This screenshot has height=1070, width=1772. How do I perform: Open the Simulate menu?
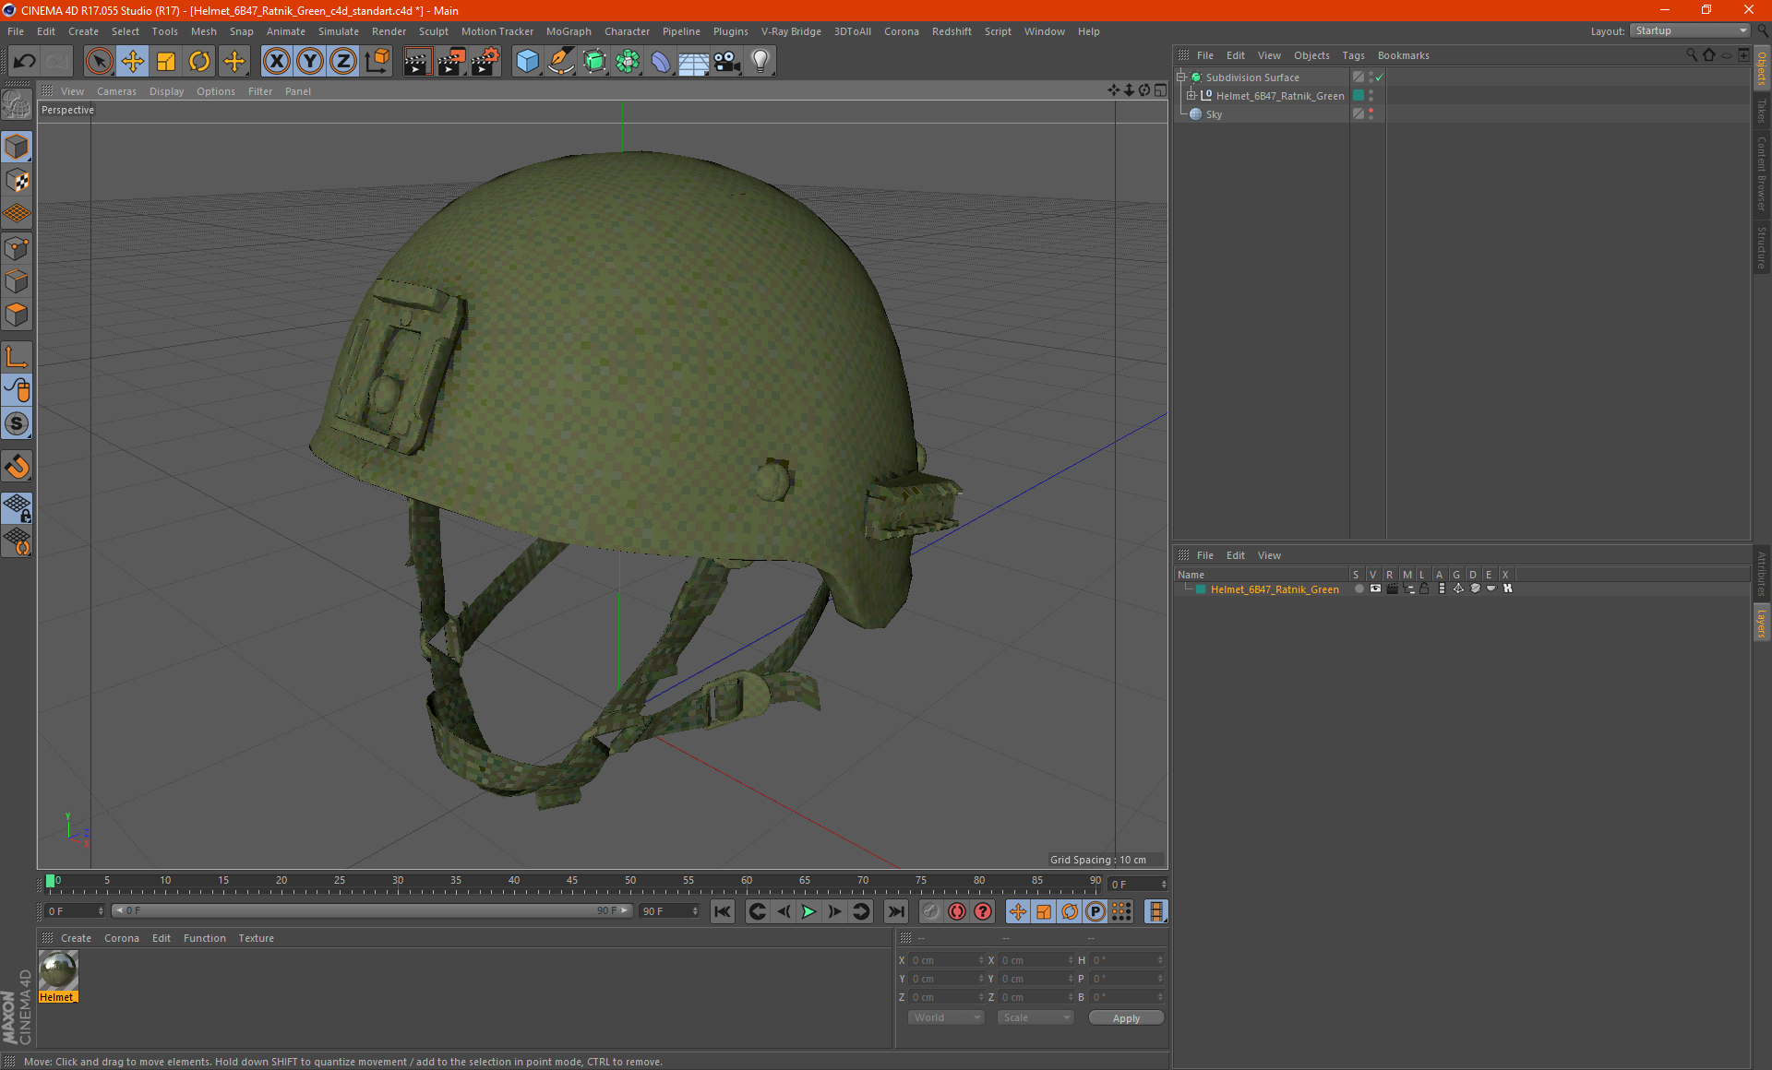[x=339, y=31]
